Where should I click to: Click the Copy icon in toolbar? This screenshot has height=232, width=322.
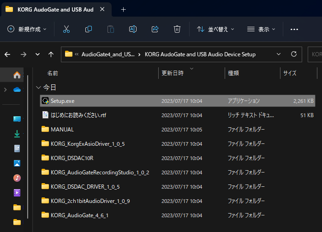pos(89,29)
